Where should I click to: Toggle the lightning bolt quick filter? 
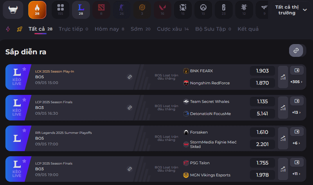tap(9, 29)
